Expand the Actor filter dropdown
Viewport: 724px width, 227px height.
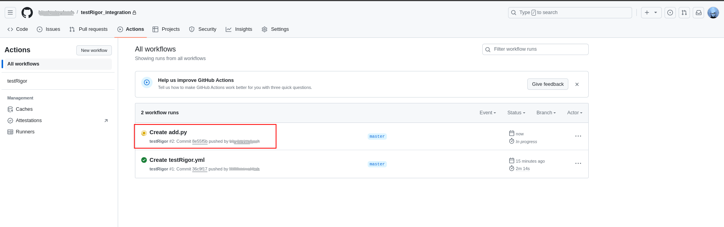[575, 113]
